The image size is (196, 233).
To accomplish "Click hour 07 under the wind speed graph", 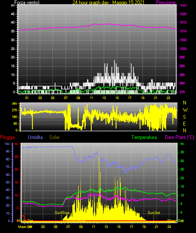I will [x=66, y=98].
